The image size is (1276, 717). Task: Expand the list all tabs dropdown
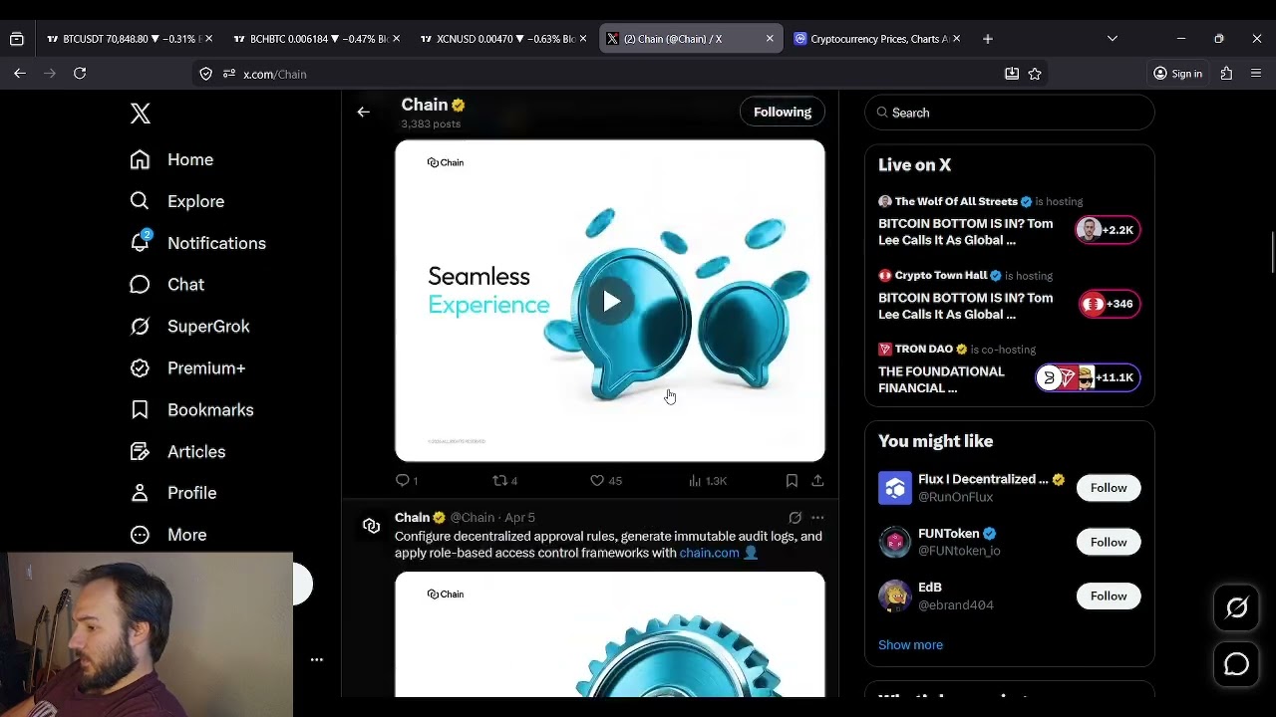pyautogui.click(x=1113, y=39)
